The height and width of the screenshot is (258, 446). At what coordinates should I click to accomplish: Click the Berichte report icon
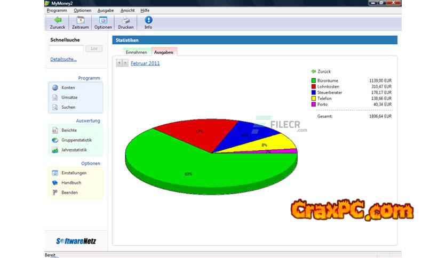point(55,131)
